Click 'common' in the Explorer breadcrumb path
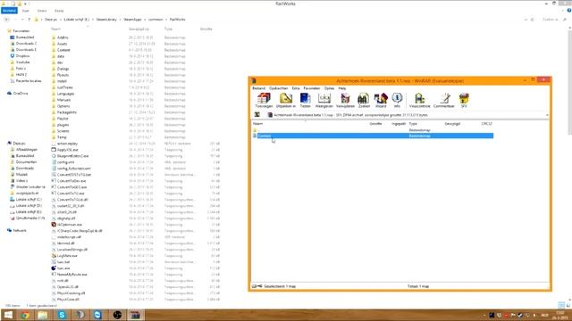572x321 pixels. pyautogui.click(x=156, y=20)
